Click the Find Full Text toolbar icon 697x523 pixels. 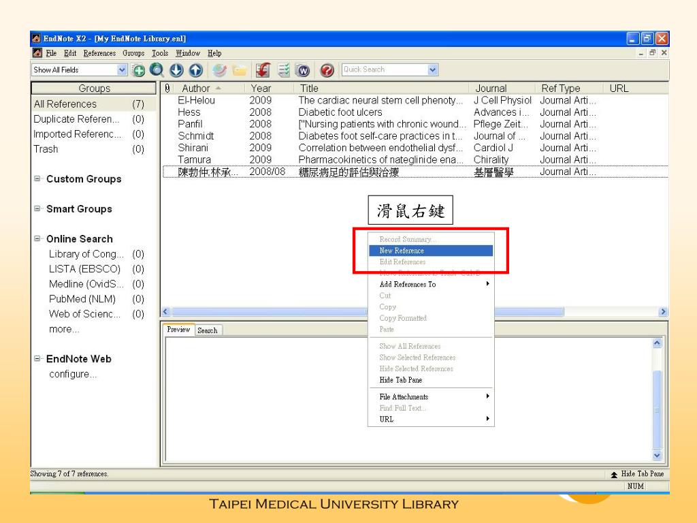(219, 70)
